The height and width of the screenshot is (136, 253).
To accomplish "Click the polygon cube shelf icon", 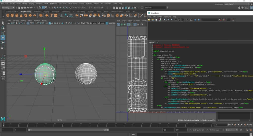I will click(x=12, y=15).
